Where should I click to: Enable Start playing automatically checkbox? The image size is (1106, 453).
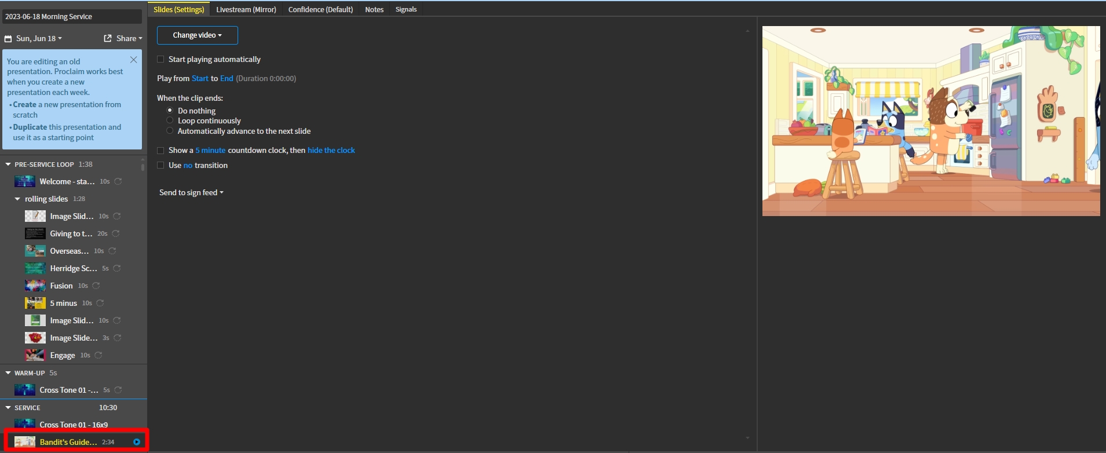160,59
